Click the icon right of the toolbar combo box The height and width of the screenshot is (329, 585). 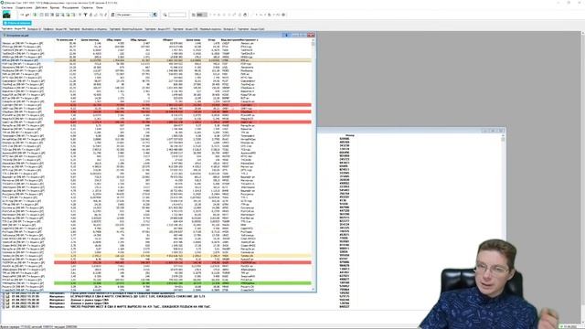click(x=155, y=15)
